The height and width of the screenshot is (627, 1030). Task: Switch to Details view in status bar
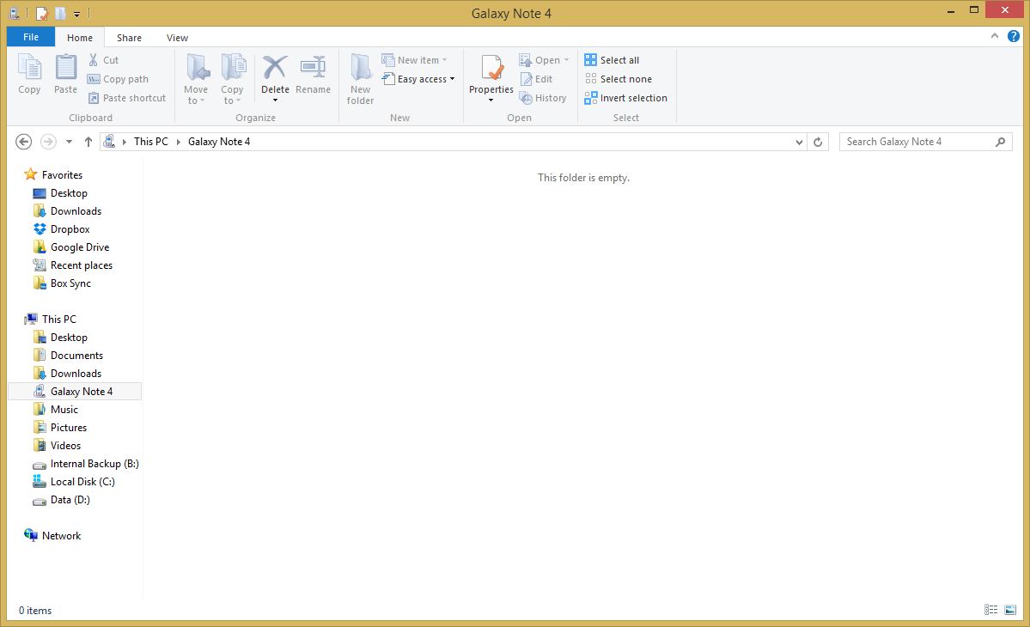pyautogui.click(x=991, y=610)
